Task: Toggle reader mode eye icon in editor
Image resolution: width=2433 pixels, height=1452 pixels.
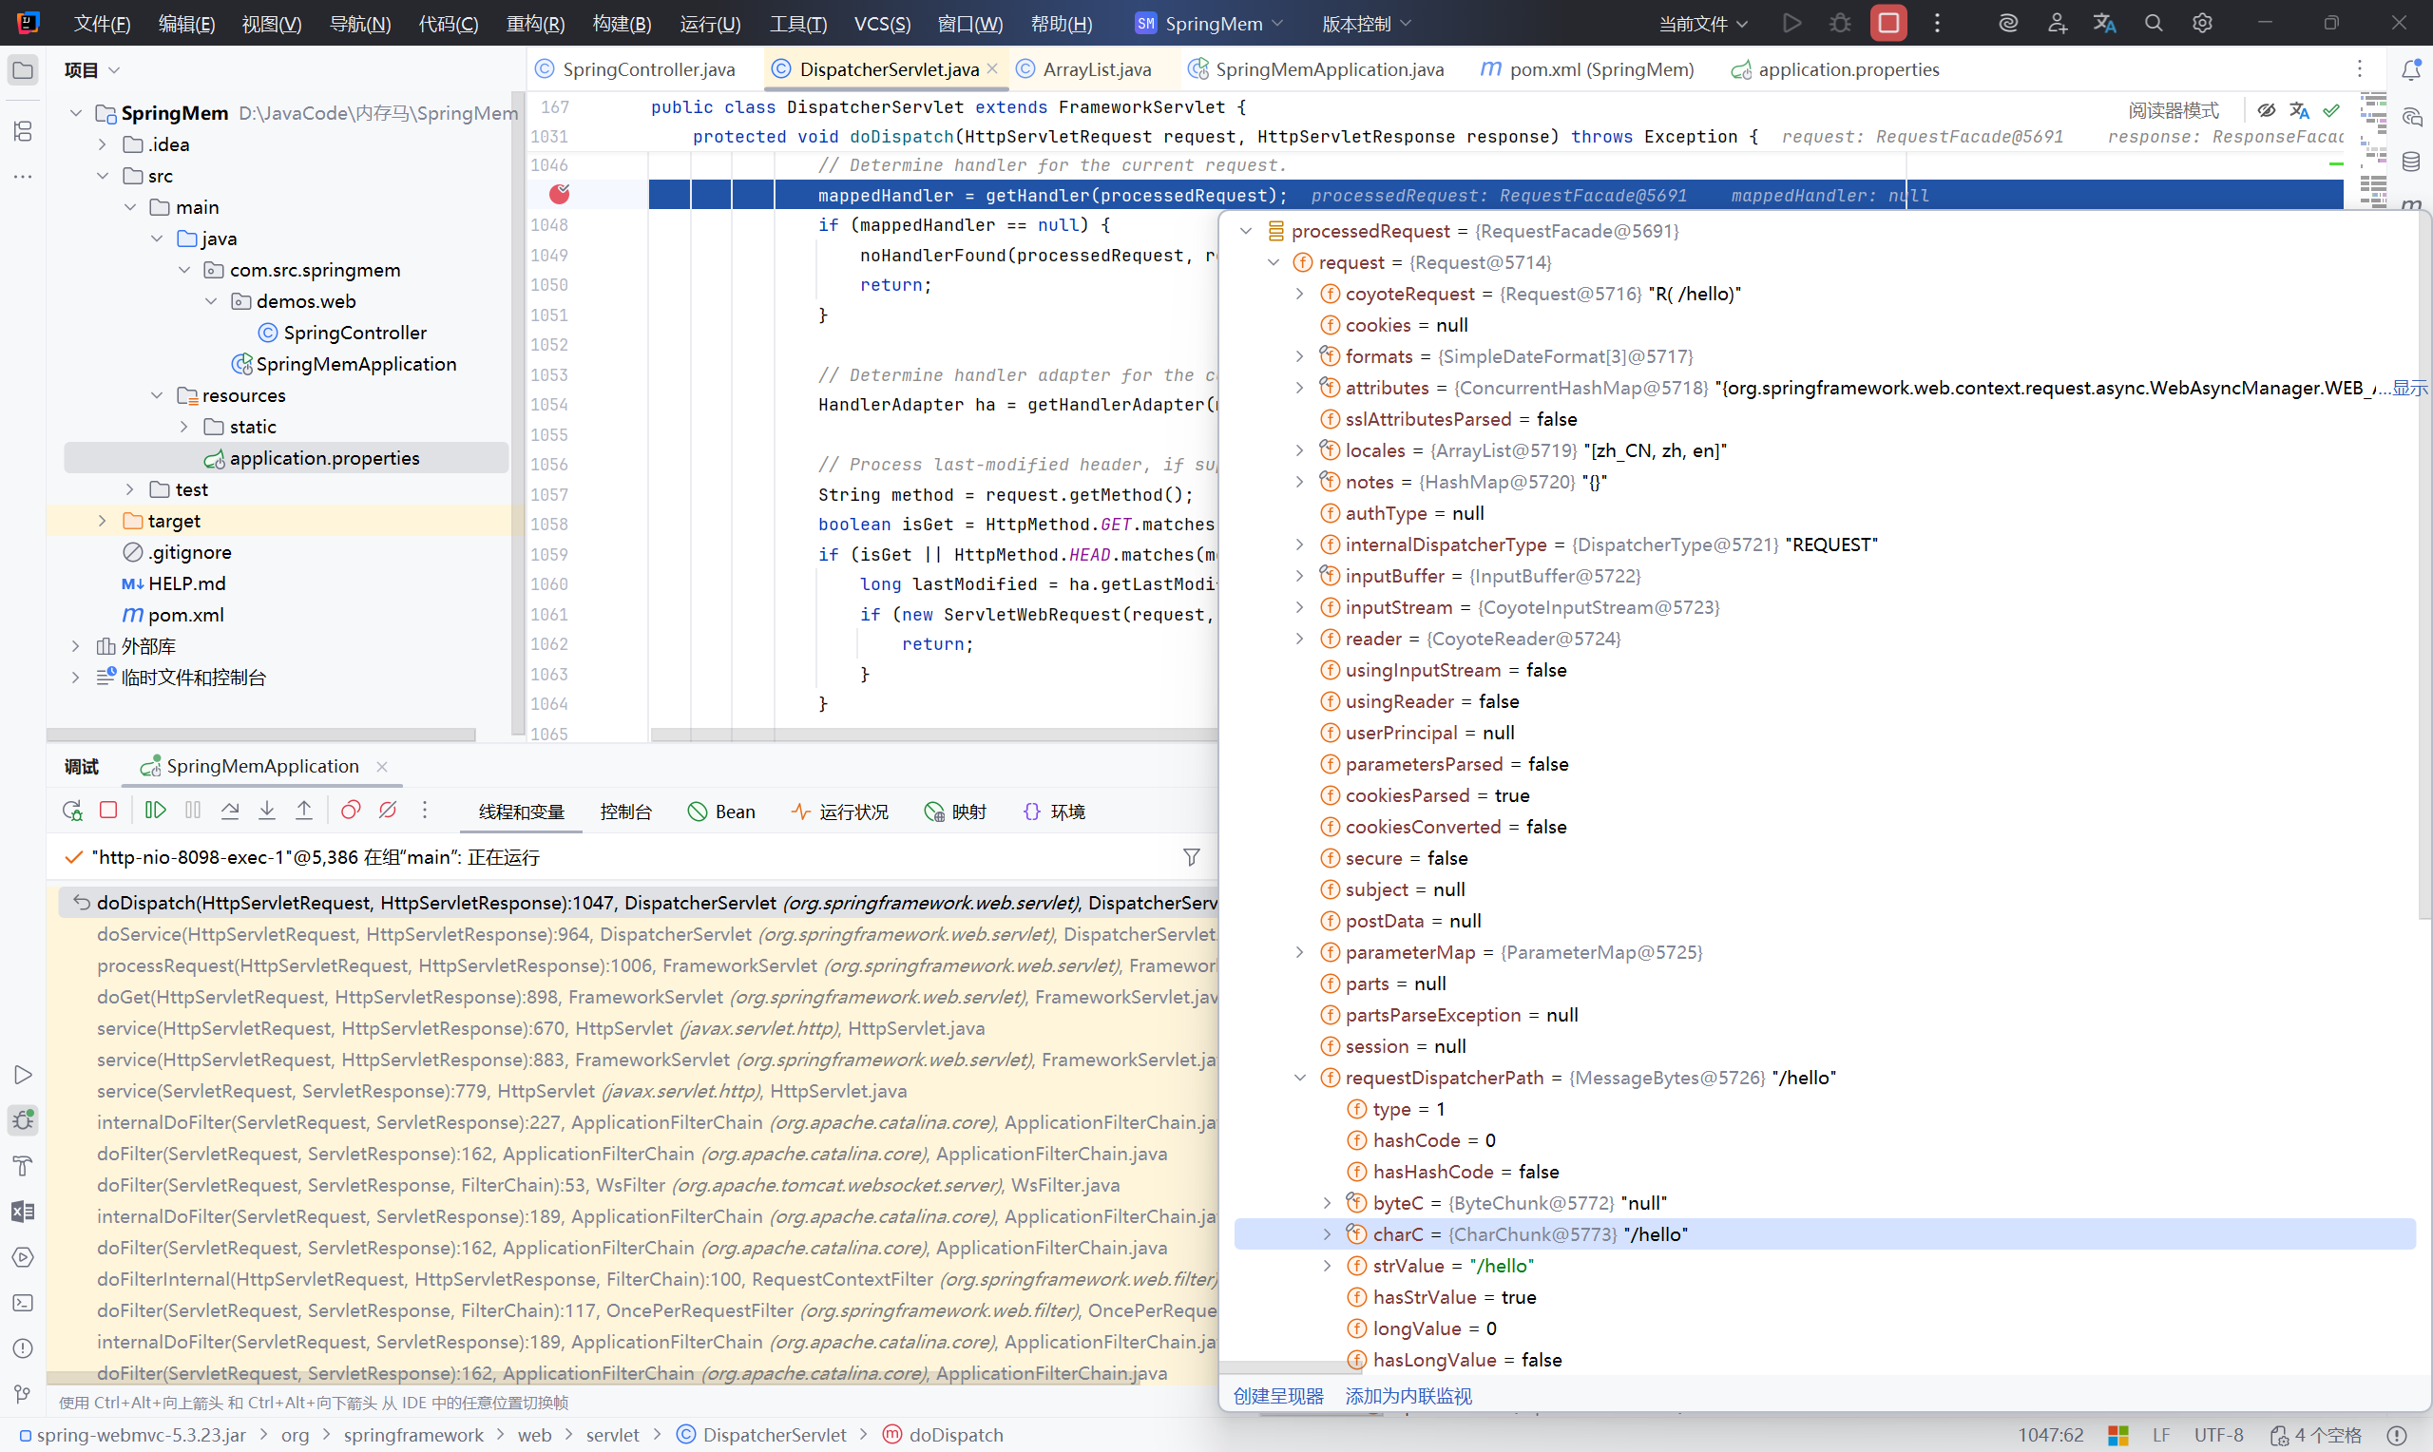Action: (2266, 109)
